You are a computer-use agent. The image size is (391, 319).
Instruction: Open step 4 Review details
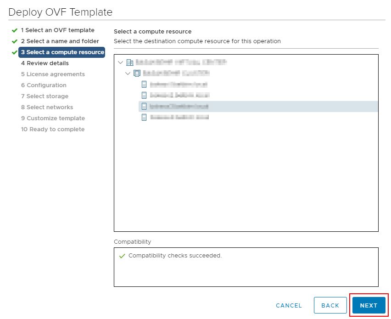pos(45,63)
